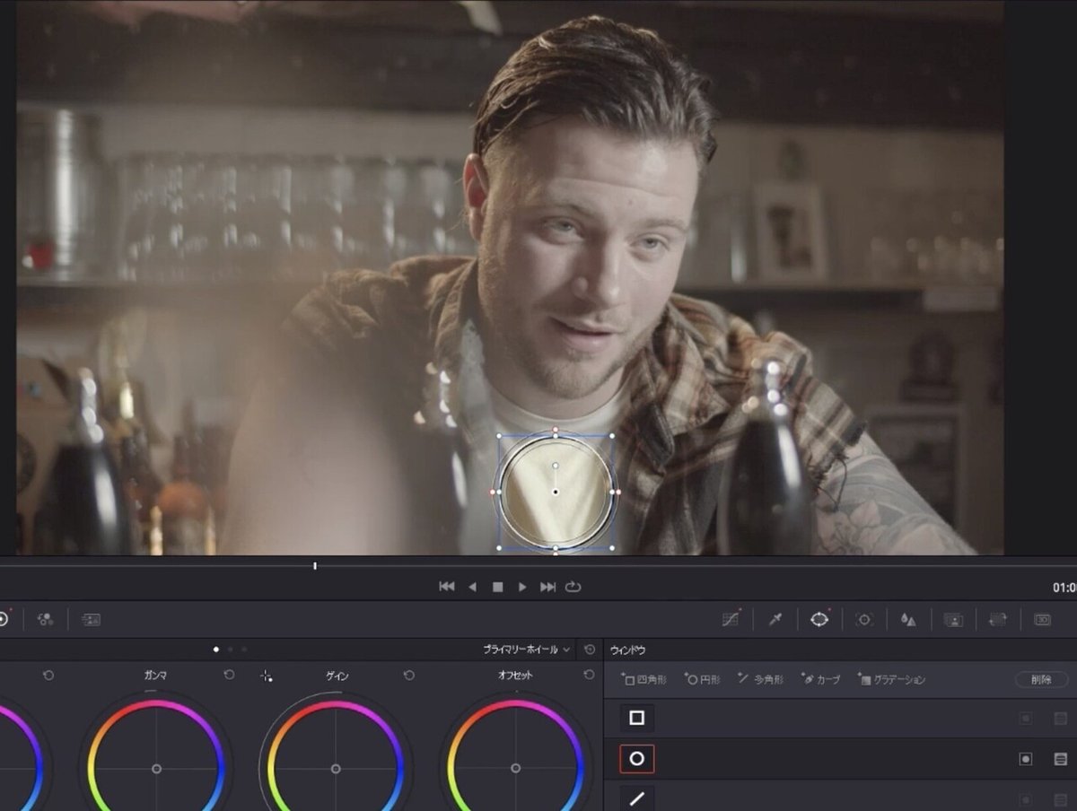Click the ガンマ color wheel center point
The width and height of the screenshot is (1077, 811).
[156, 769]
